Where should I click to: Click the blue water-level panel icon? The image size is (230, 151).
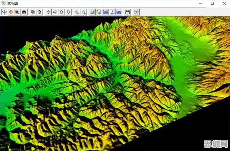click(106, 12)
